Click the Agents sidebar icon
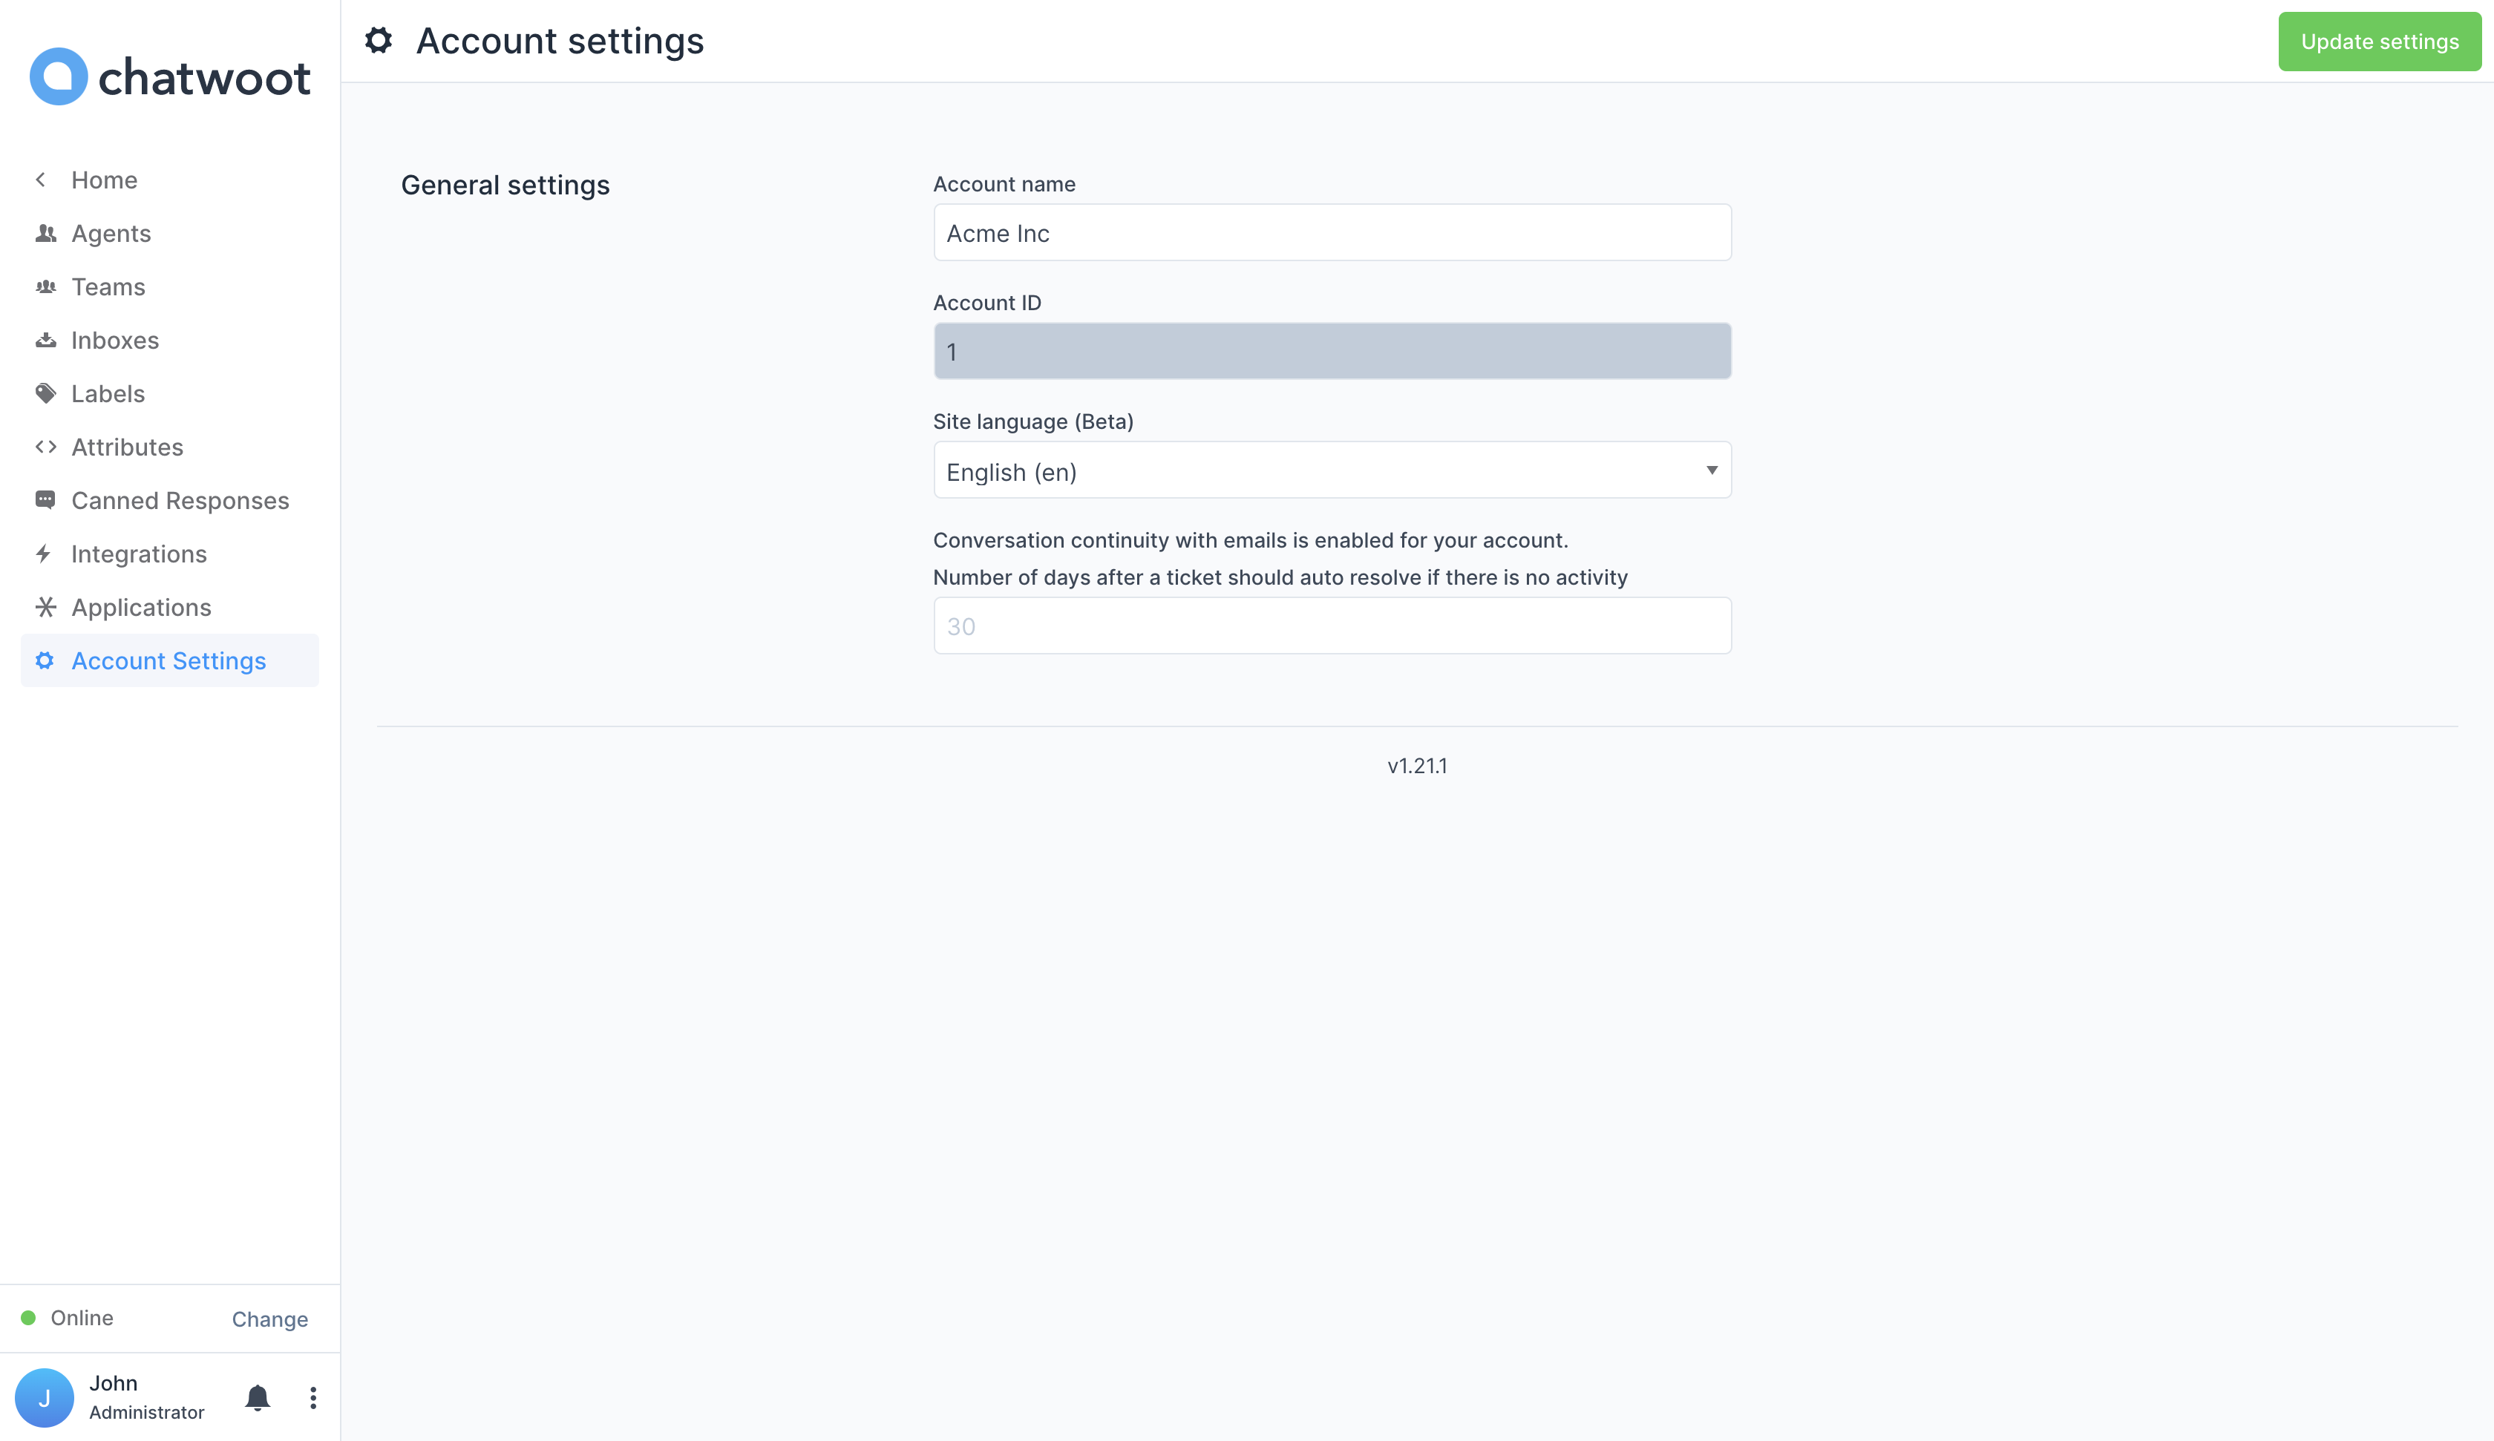The width and height of the screenshot is (2494, 1441). coord(45,232)
